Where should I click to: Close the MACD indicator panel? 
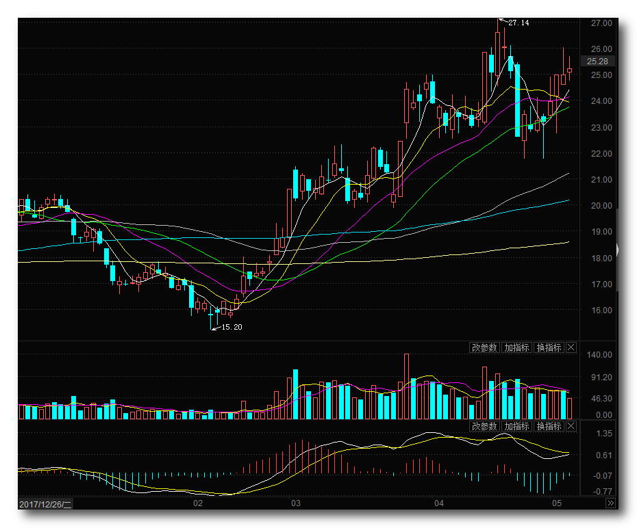tap(572, 426)
